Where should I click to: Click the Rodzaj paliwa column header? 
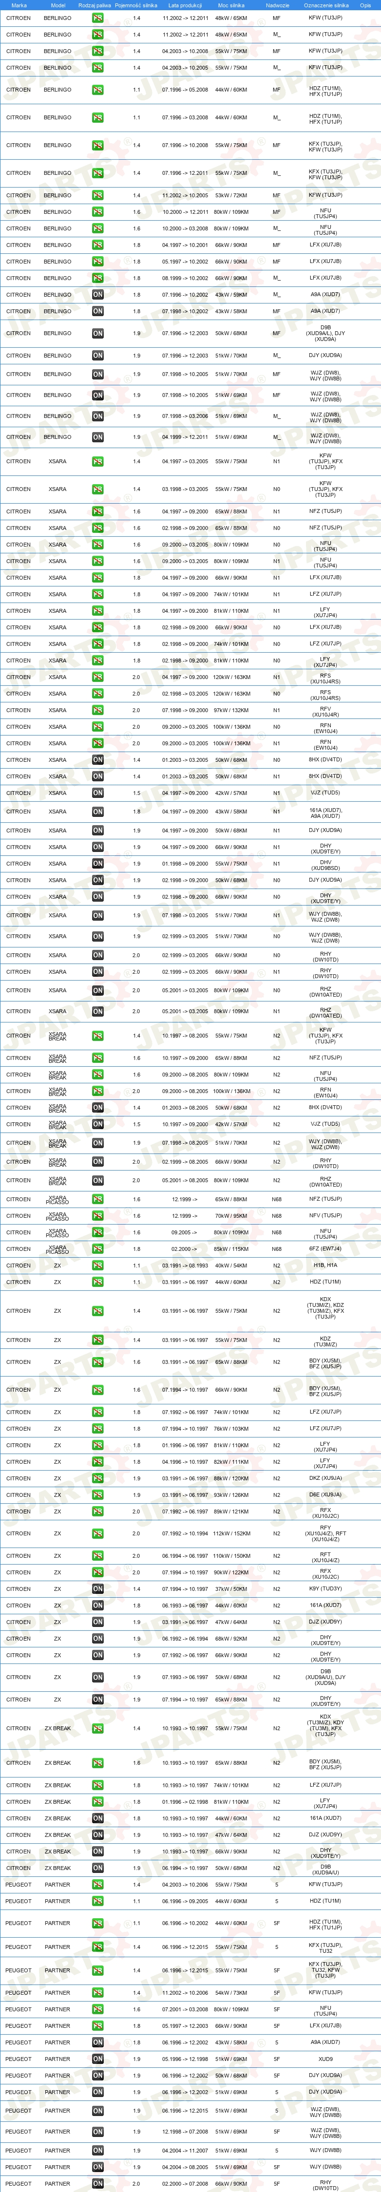(x=95, y=5)
